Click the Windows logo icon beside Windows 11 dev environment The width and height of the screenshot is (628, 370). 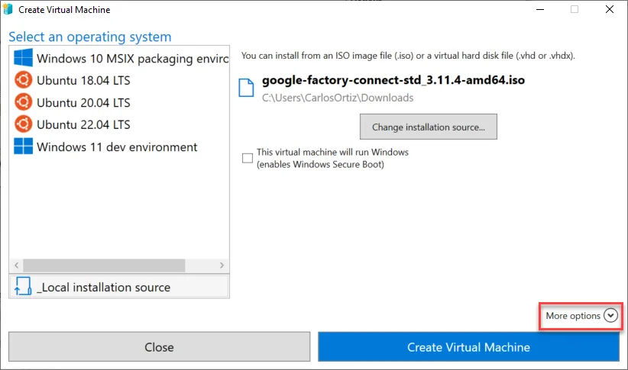coord(23,146)
